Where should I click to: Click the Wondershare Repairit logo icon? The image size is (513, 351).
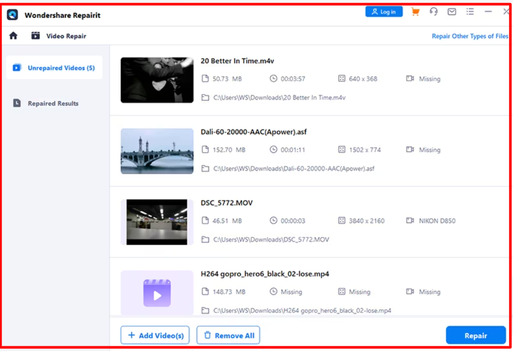[x=13, y=15]
